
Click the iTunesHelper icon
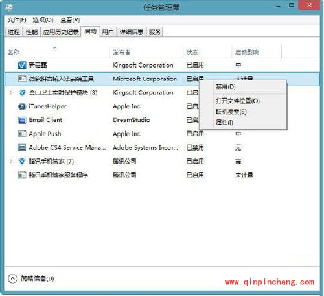pos(22,106)
